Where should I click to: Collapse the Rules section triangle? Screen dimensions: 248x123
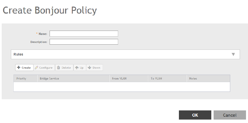click(x=233, y=54)
